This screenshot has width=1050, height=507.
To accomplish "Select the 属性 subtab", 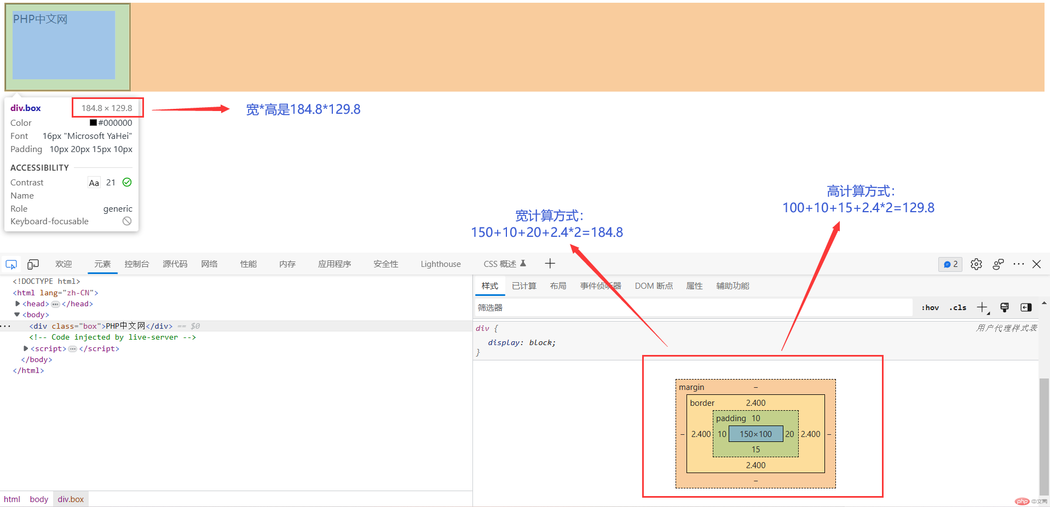I will (694, 286).
